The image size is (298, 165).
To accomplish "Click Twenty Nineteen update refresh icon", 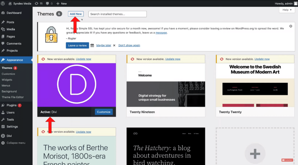I will pyautogui.click(x=133, y=59).
